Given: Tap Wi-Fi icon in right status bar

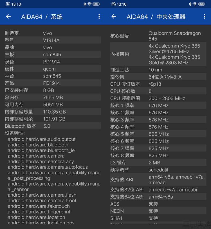Looking at the screenshot, I should coord(195,4).
